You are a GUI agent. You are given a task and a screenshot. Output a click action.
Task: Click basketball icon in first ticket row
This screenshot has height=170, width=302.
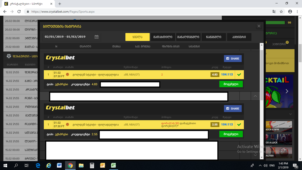[x=68, y=74]
